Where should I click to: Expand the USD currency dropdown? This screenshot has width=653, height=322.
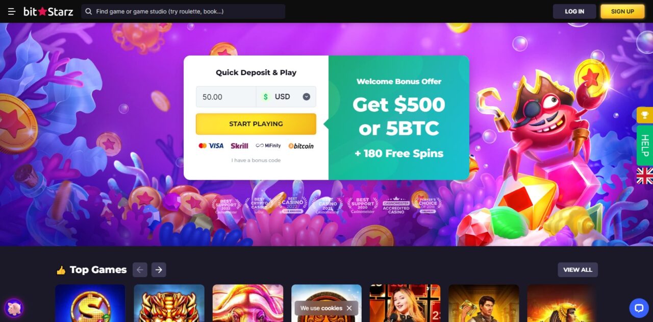pyautogui.click(x=286, y=96)
